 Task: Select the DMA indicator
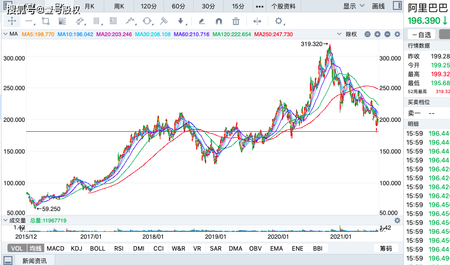pos(235,248)
